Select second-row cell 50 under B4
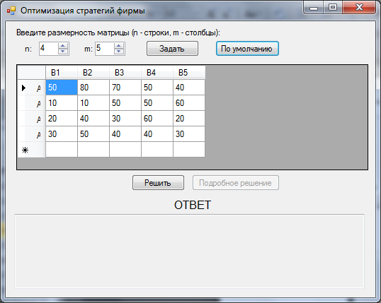 [x=157, y=103]
